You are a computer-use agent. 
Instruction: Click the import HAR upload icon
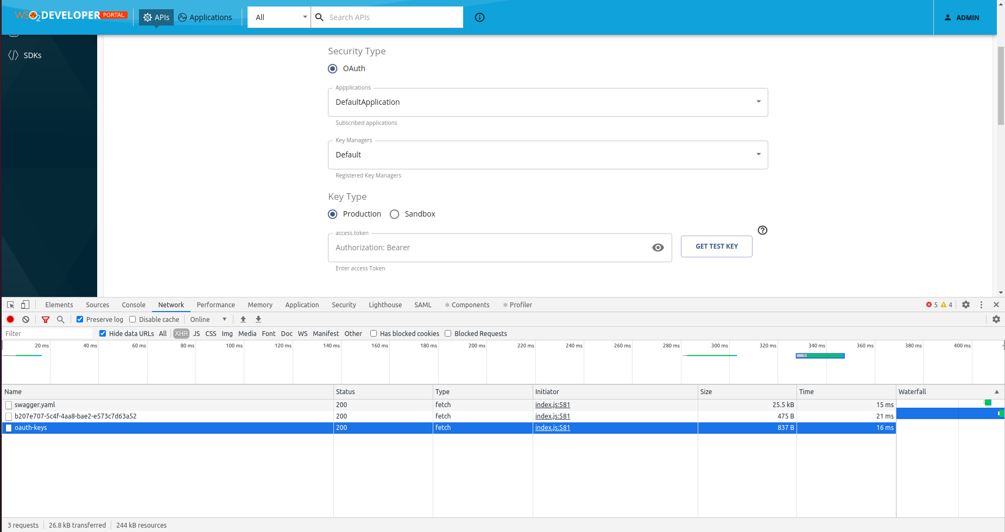243,319
